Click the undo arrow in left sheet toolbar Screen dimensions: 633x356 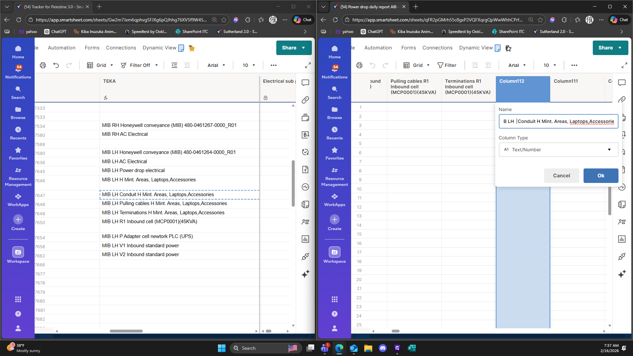pos(56,65)
